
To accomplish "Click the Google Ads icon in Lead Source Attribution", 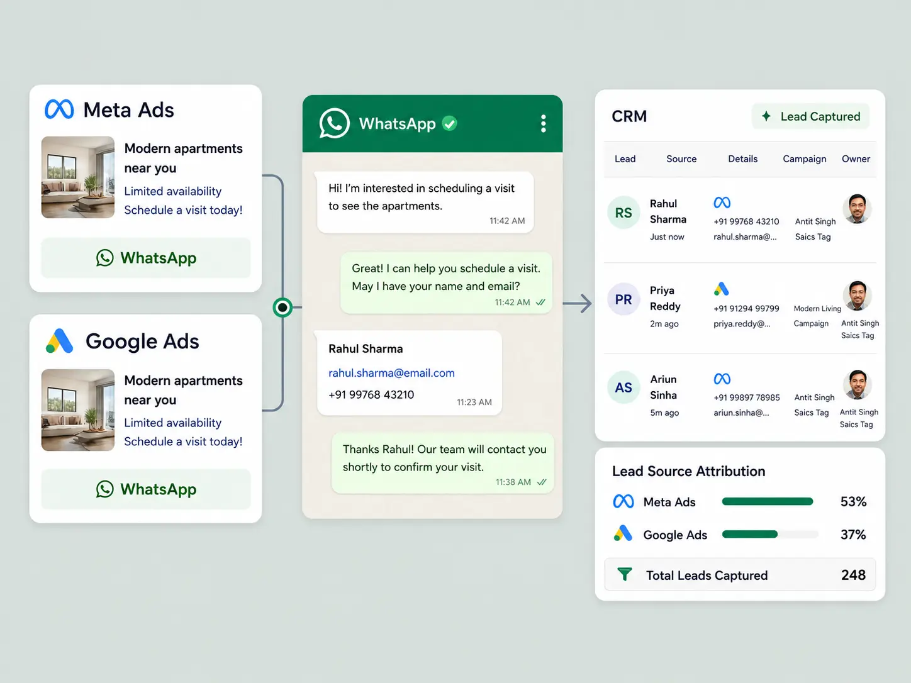I will coord(623,533).
